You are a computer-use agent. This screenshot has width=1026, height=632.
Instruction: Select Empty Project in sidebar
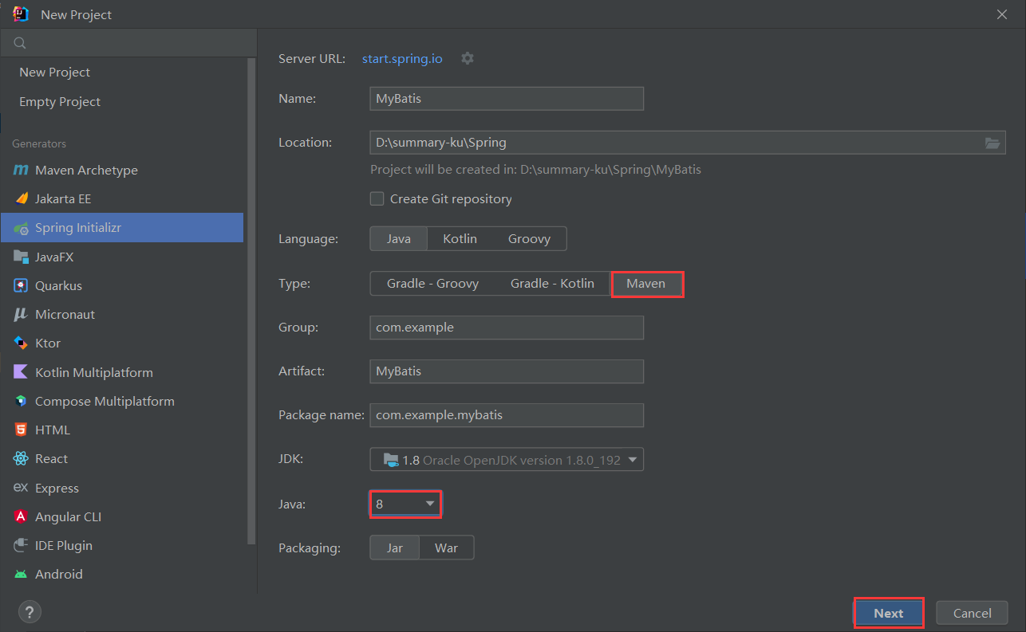tap(60, 102)
